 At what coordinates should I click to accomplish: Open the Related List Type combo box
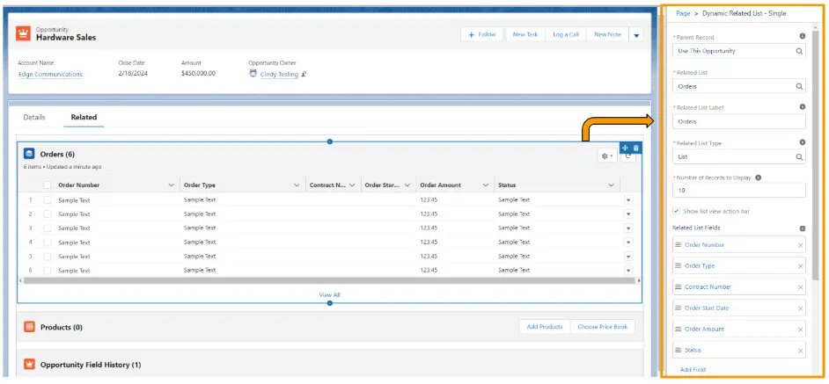pos(739,157)
